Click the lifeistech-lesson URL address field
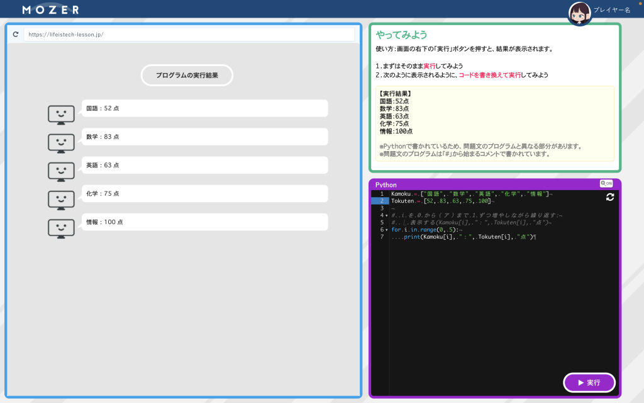The image size is (644, 403). pyautogui.click(x=189, y=35)
